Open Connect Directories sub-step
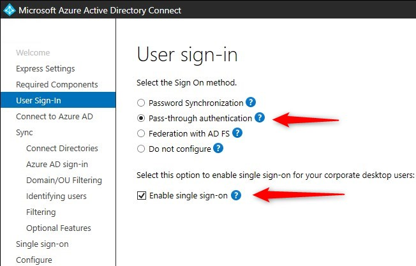Image resolution: width=416 pixels, height=266 pixels. [x=62, y=149]
